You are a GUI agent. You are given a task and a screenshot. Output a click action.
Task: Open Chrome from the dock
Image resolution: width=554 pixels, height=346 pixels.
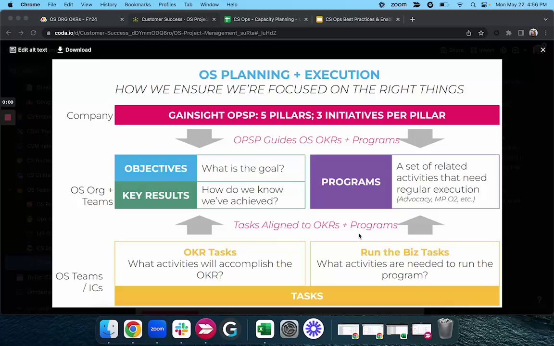(x=133, y=329)
